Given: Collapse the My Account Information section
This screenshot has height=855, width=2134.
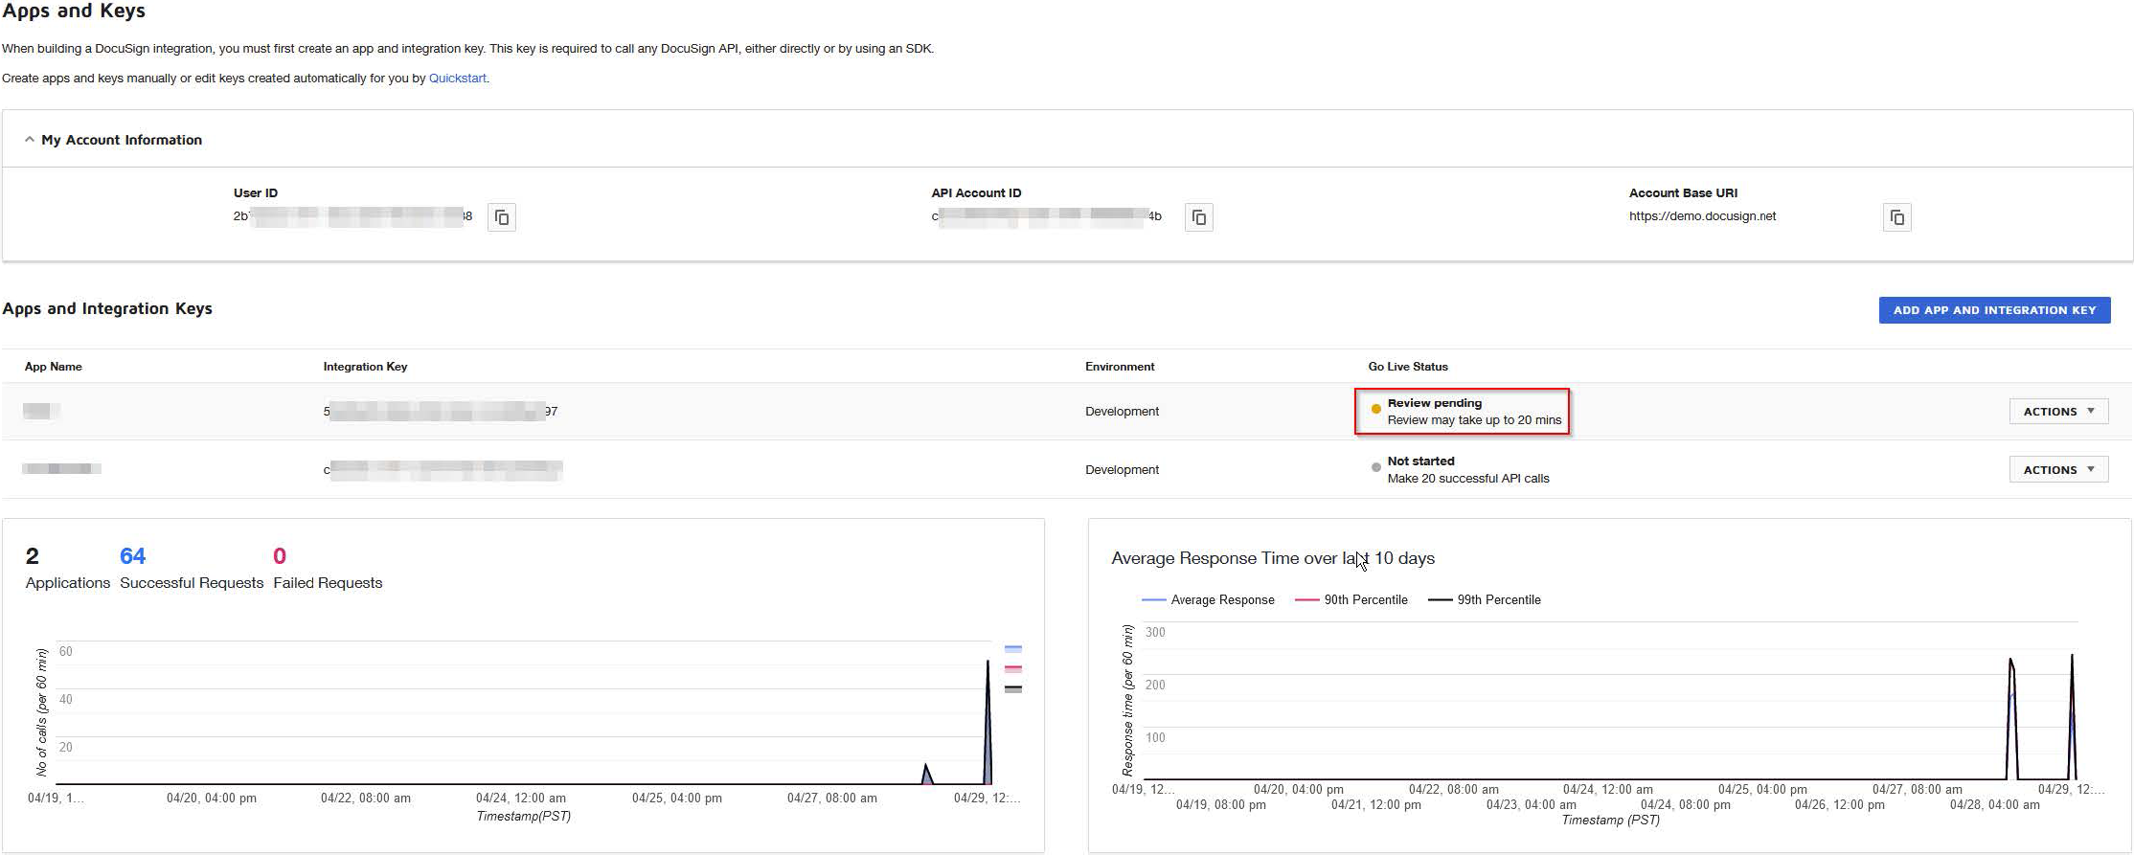Looking at the screenshot, I should coord(30,140).
